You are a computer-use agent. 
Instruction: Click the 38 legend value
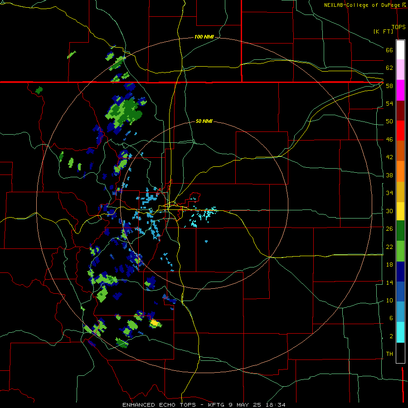point(389,175)
